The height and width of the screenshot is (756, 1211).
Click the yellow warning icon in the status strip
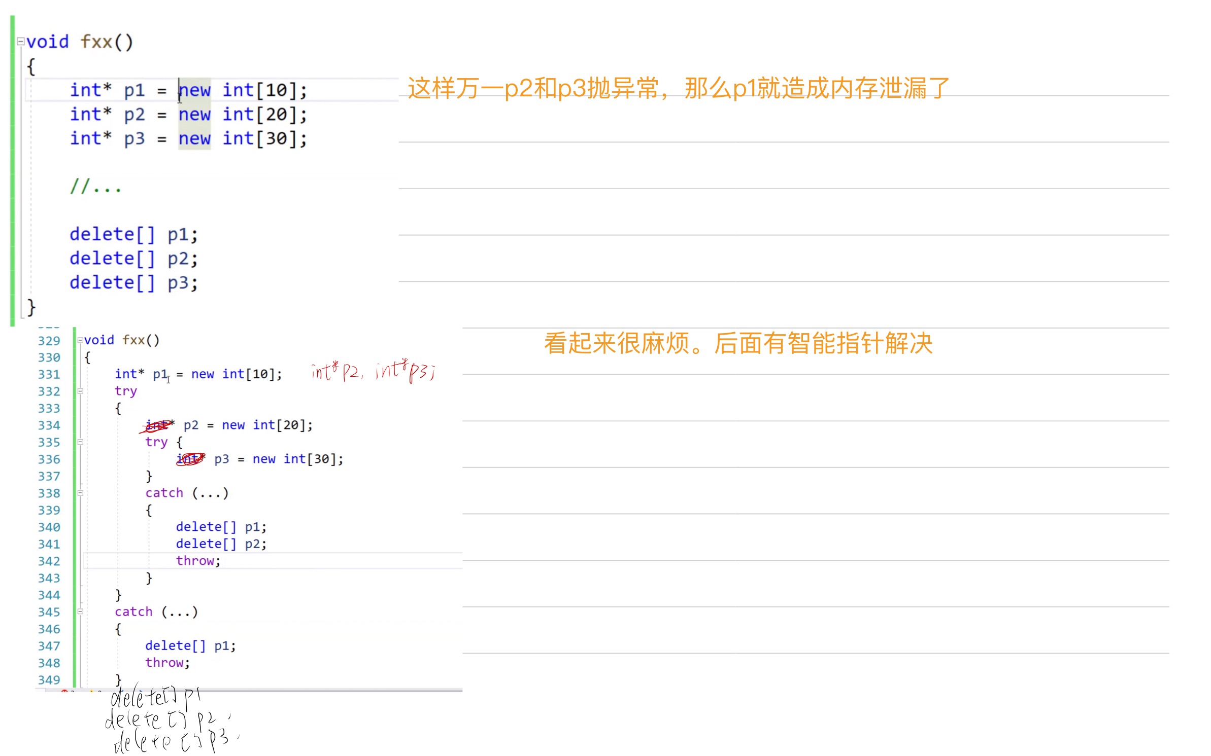point(92,692)
